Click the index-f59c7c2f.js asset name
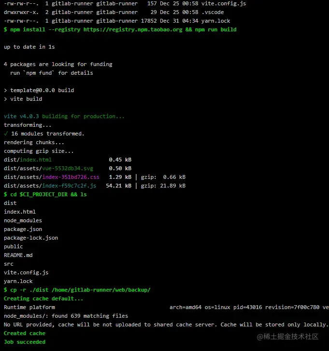This screenshot has height=351, width=329. pos(69,186)
